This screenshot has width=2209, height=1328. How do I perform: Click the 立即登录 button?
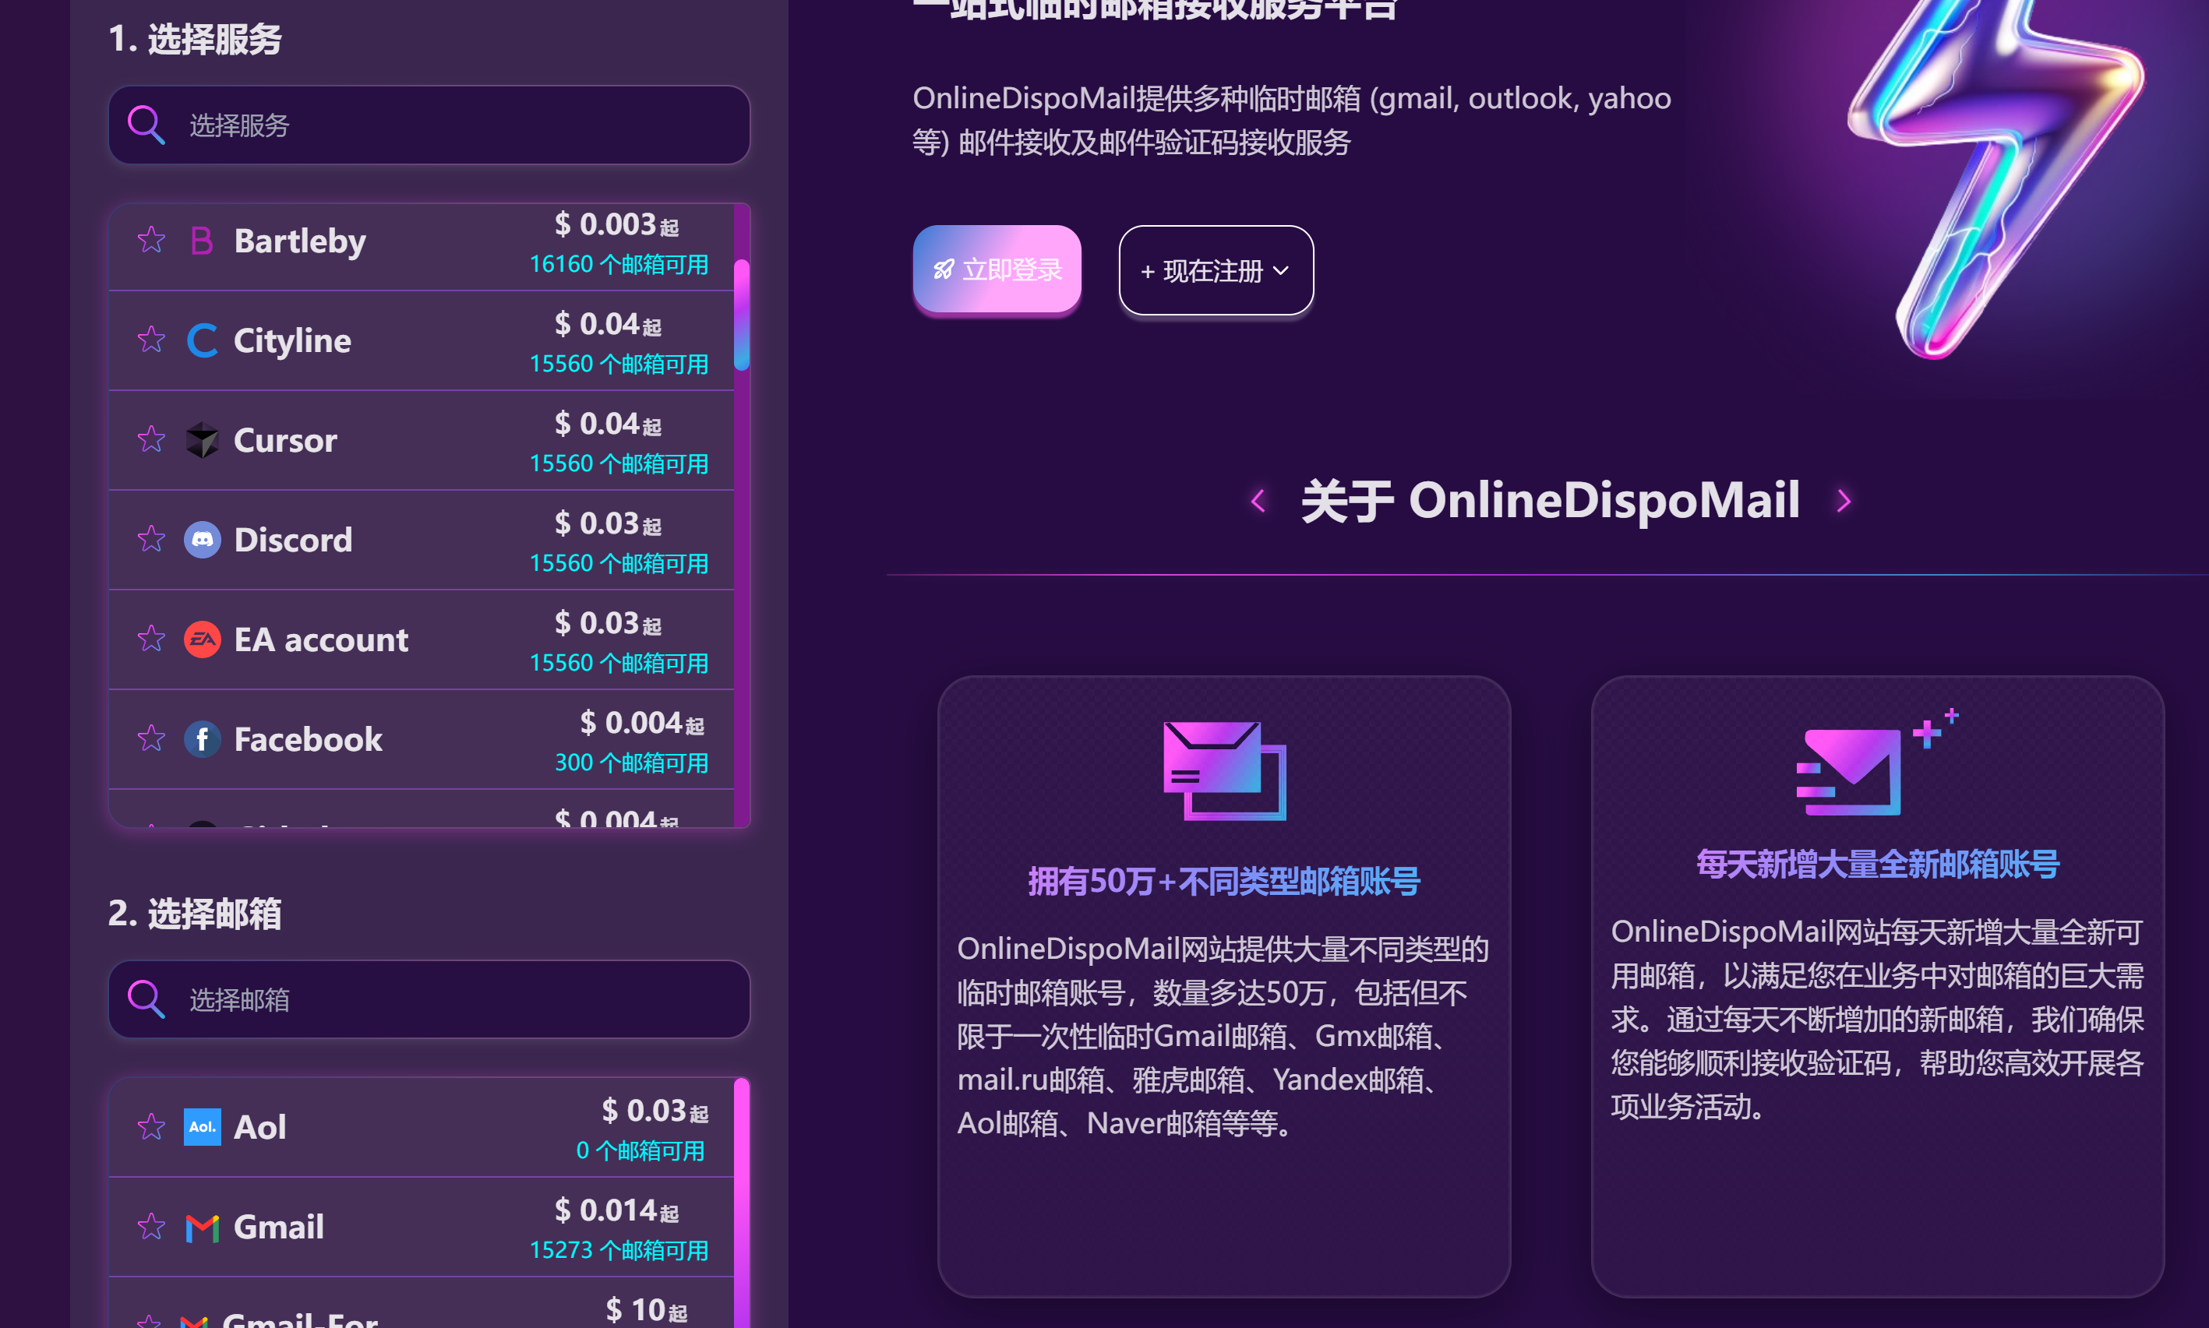997,269
